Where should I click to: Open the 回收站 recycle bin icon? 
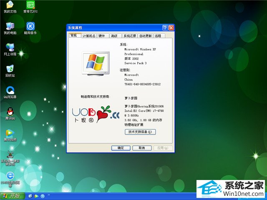10,71
